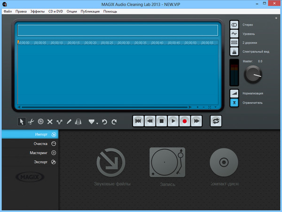This screenshot has height=212, width=282.
Task: Choose the scissors cut tool
Action: coord(31,121)
